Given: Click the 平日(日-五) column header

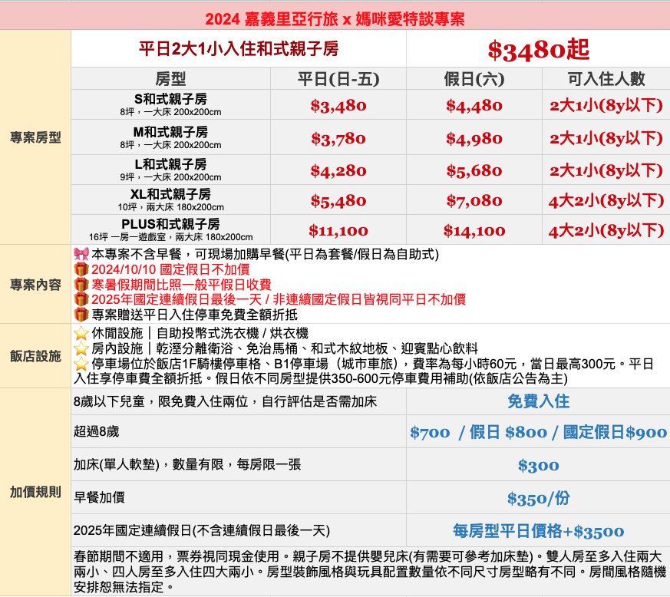Looking at the screenshot, I should pyautogui.click(x=338, y=79).
